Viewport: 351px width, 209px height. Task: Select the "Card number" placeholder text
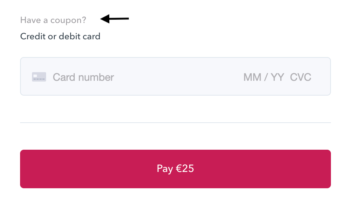[x=83, y=77]
